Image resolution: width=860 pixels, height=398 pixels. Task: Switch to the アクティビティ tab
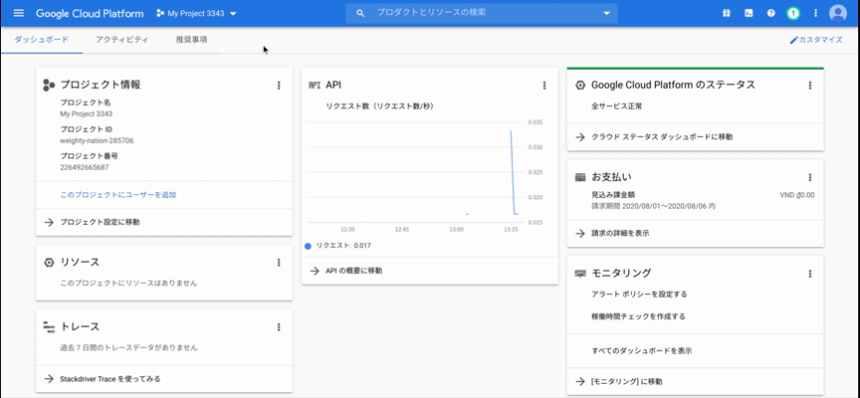point(121,40)
